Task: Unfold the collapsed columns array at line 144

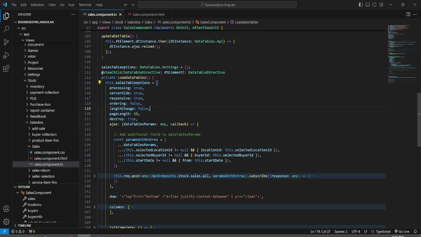Action: [x=94, y=207]
